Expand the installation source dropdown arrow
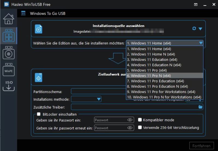The width and height of the screenshot is (218, 151). pyautogui.click(x=200, y=29)
